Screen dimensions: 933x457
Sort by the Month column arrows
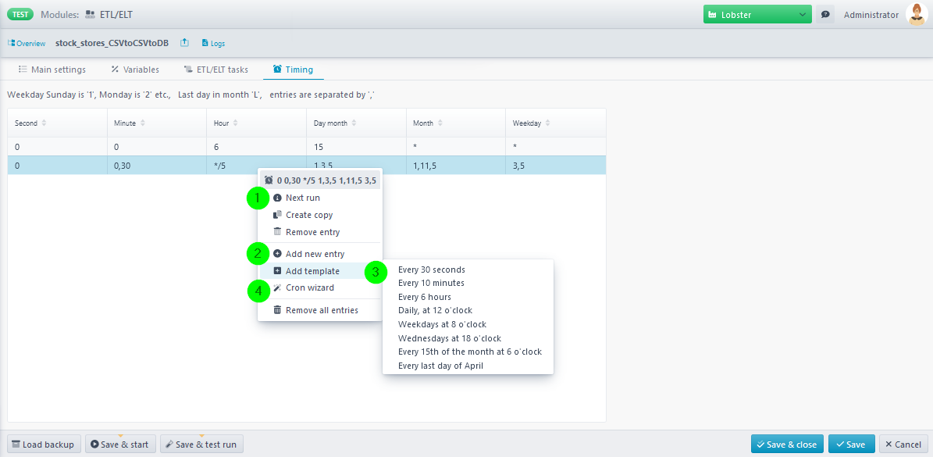pyautogui.click(x=440, y=123)
